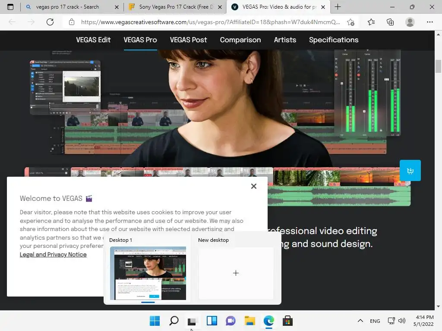This screenshot has height=331, width=442.
Task: Open the Chat taskbar app
Action: pyautogui.click(x=230, y=321)
